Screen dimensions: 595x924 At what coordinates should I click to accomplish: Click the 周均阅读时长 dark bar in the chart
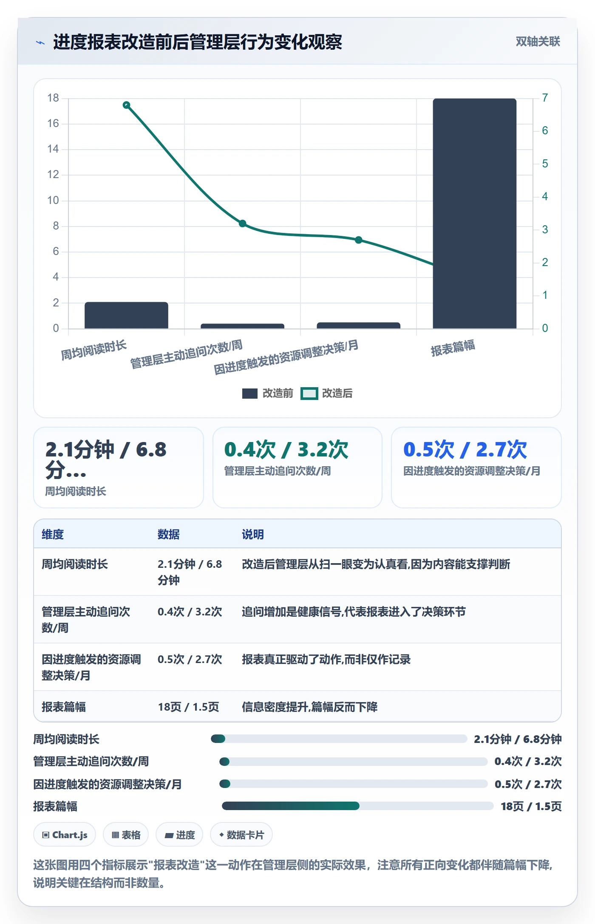point(126,315)
